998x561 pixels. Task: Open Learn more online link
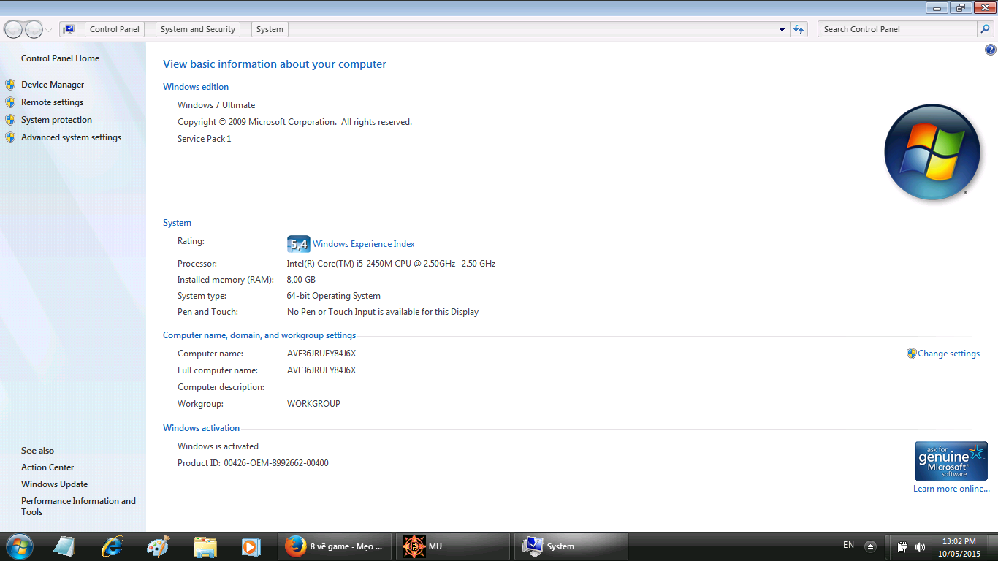(951, 489)
